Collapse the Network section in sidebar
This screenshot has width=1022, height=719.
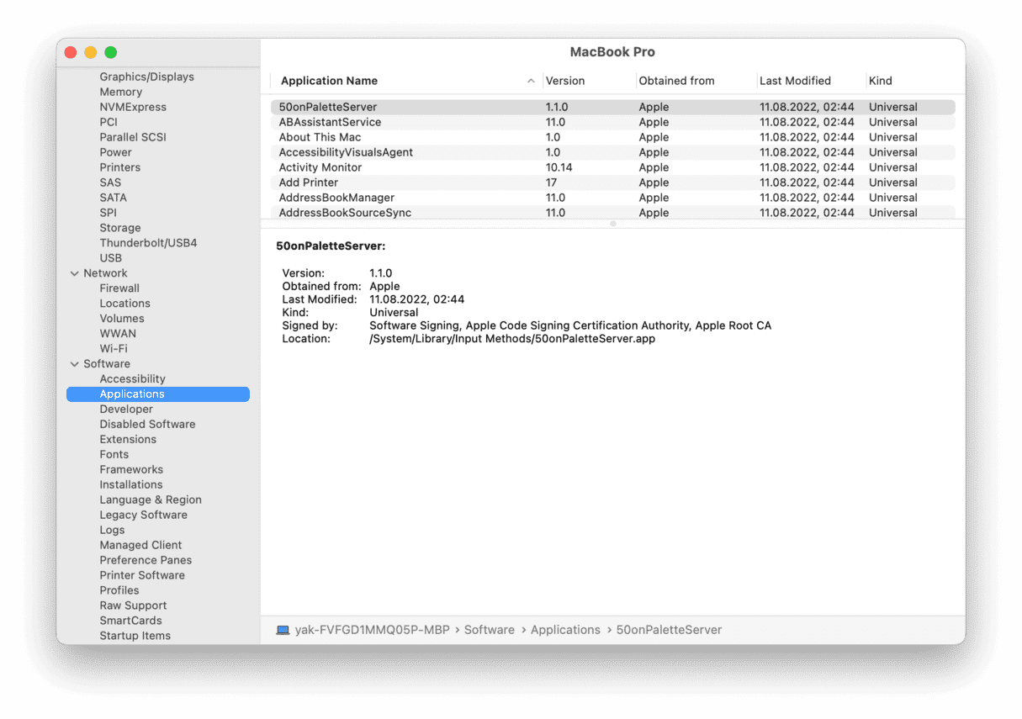tap(74, 273)
